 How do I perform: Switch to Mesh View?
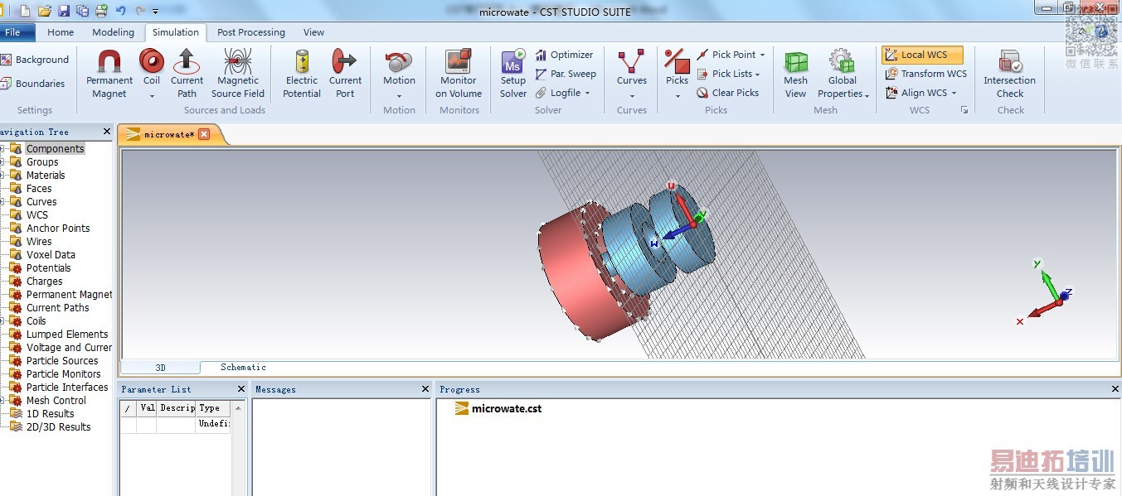(x=796, y=74)
